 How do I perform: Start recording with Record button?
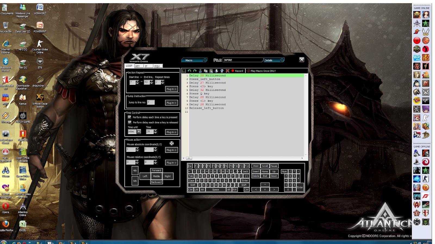coord(237,71)
